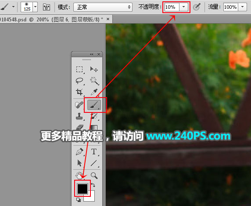
Task: Reset default foreground and background colors
Action: click(79, 199)
